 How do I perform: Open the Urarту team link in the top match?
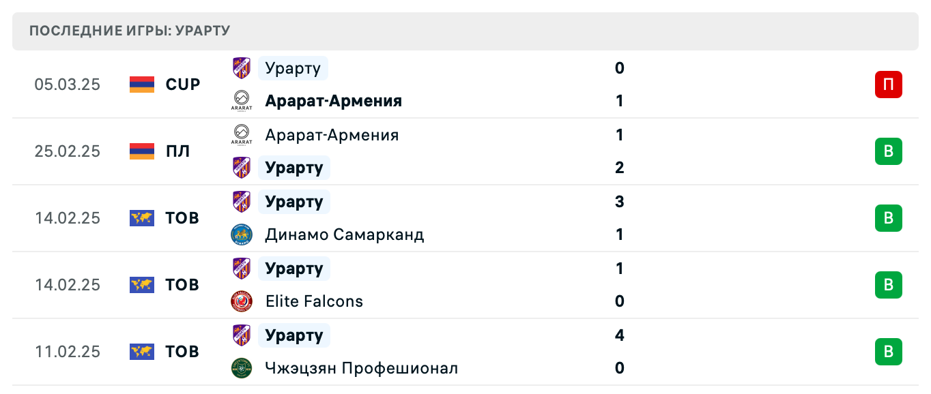pos(291,68)
